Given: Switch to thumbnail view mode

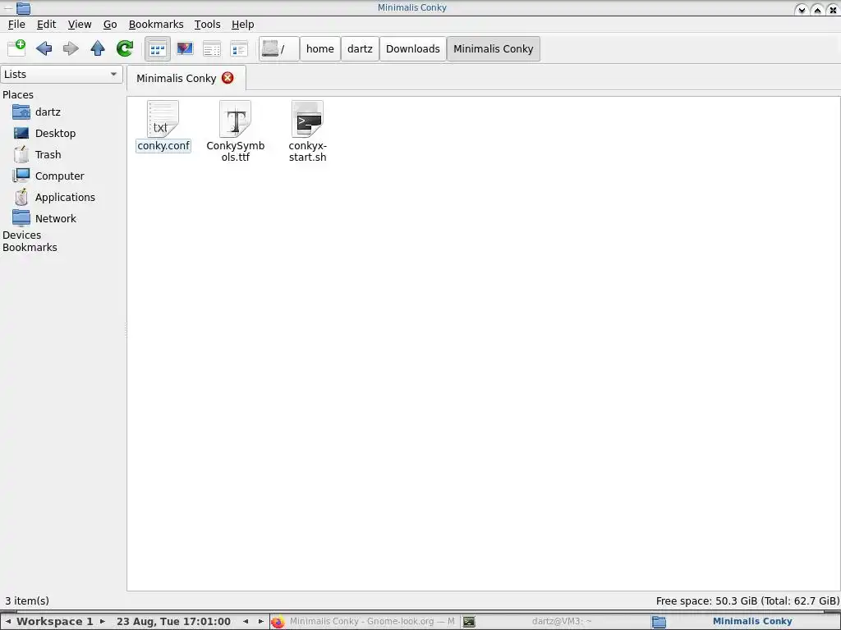Looking at the screenshot, I should click(185, 49).
